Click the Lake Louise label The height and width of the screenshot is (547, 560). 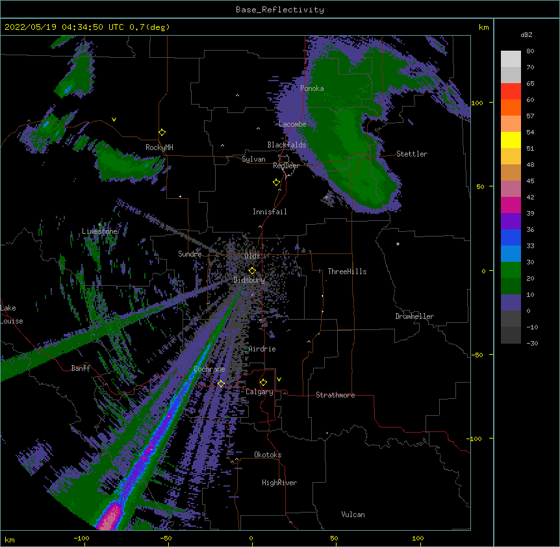pyautogui.click(x=12, y=314)
